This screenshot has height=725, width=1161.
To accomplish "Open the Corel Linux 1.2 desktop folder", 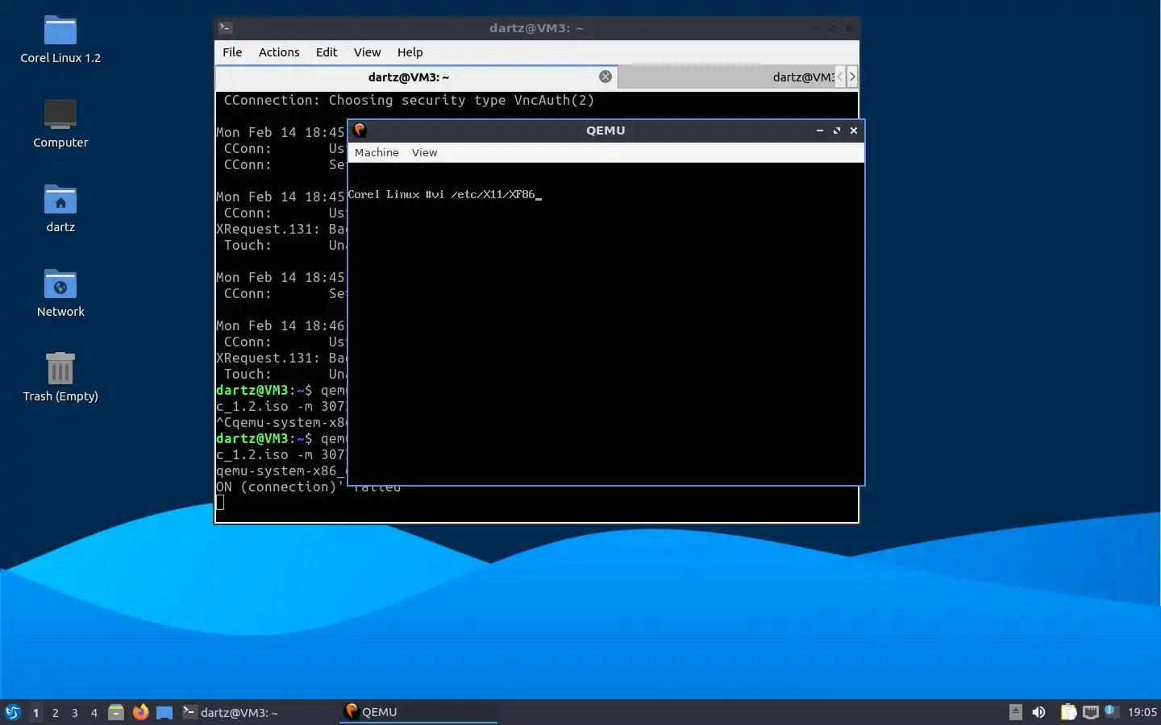I will pos(60,39).
